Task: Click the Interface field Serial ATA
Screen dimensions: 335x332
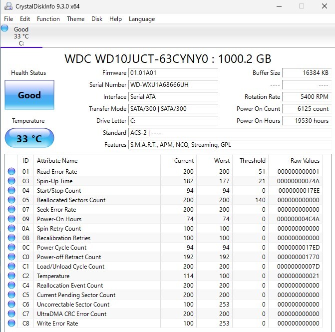Action: pyautogui.click(x=173, y=97)
